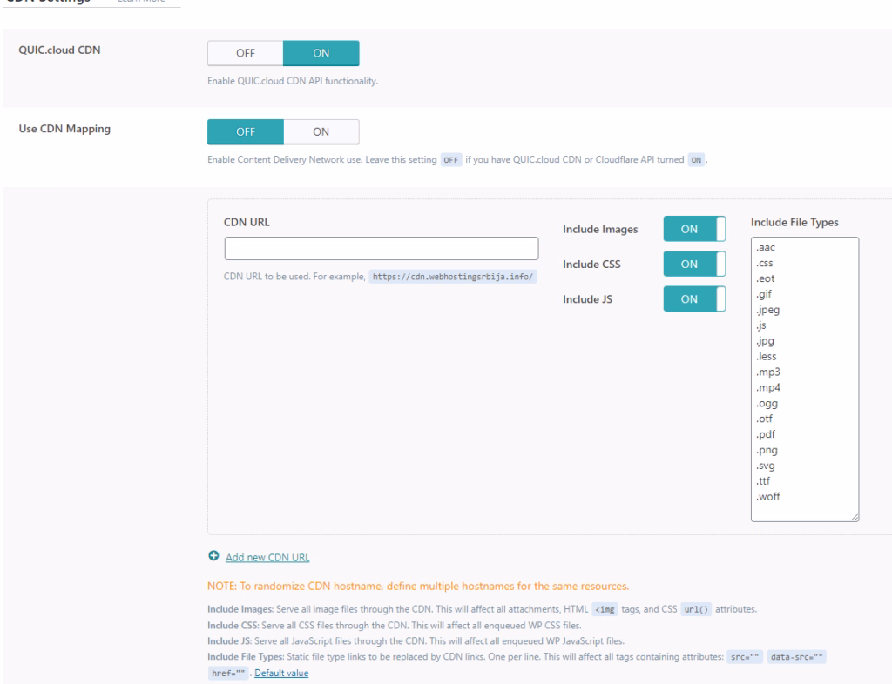Image resolution: width=892 pixels, height=684 pixels.
Task: Click the .woff file type line
Action: tap(768, 497)
